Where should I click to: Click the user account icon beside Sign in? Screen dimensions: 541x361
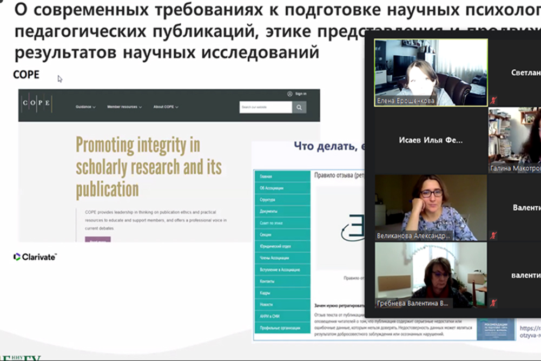click(290, 94)
